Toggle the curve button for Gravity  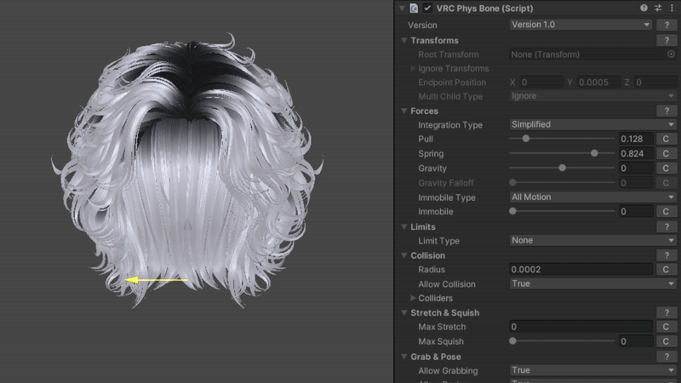click(x=666, y=168)
